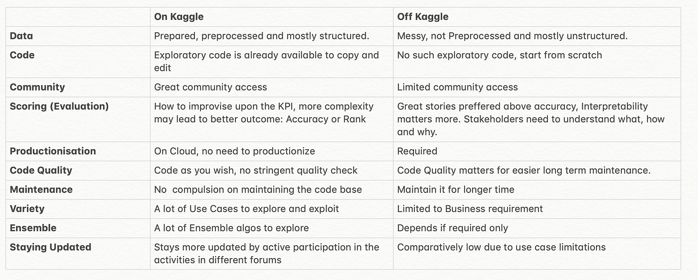Click the 'Staying Updated' row label
This screenshot has width=698, height=280.
(x=50, y=247)
